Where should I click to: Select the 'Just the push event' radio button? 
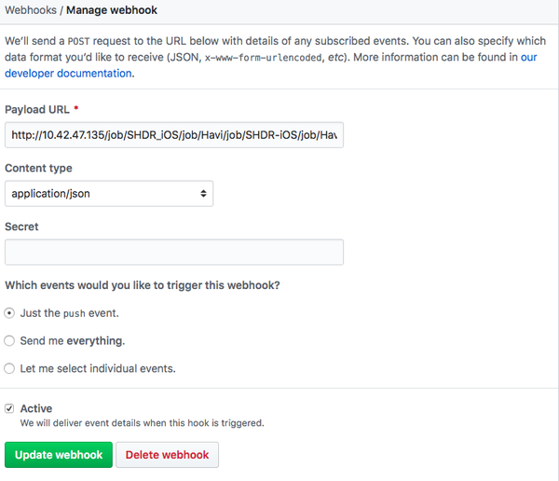[x=10, y=313]
